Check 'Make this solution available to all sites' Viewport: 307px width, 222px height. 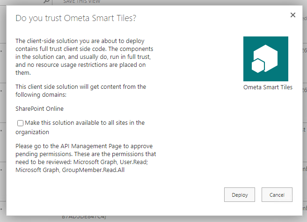point(20,123)
